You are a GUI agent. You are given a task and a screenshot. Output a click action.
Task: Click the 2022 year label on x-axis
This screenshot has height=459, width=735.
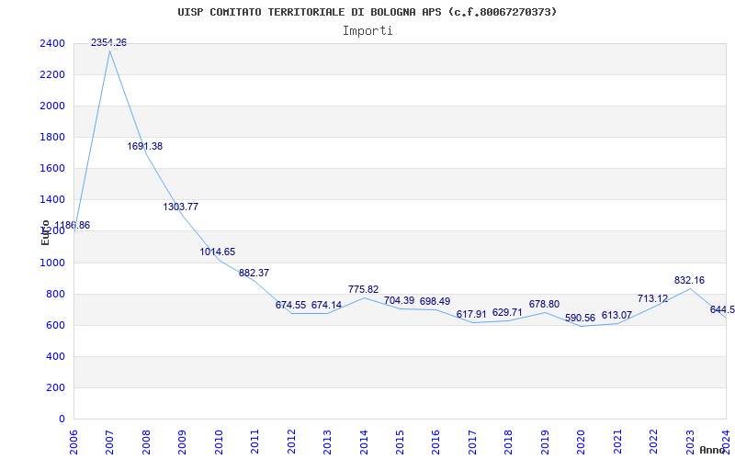click(x=654, y=443)
